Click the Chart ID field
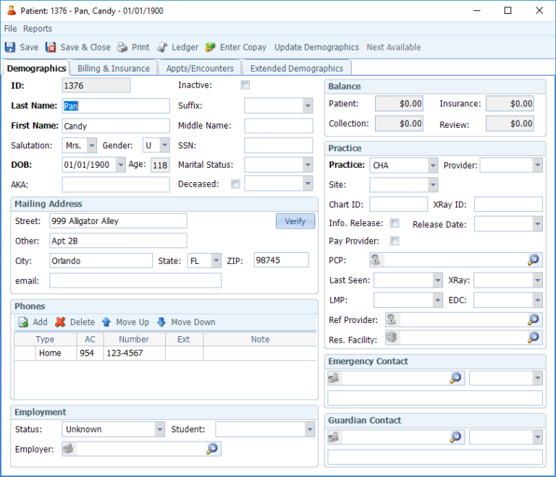556x477 pixels. 398,205
